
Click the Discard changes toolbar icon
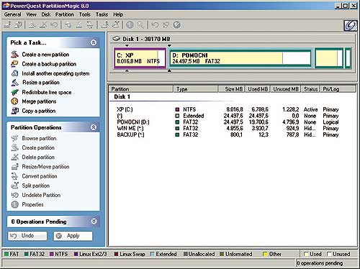tap(166, 25)
